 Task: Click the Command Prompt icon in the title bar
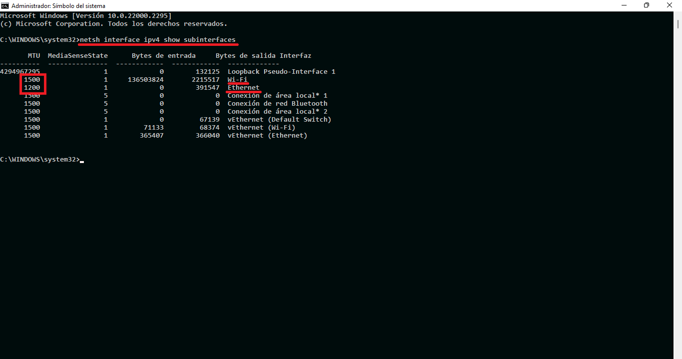point(5,5)
